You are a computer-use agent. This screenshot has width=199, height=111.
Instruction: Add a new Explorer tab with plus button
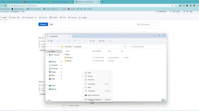point(75,36)
